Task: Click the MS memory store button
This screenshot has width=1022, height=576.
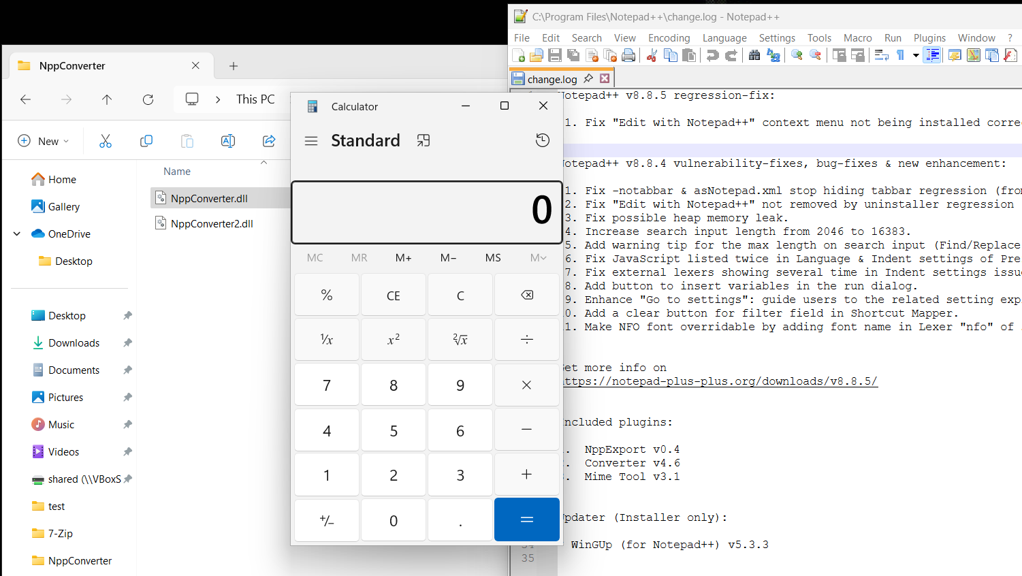Action: click(x=493, y=258)
